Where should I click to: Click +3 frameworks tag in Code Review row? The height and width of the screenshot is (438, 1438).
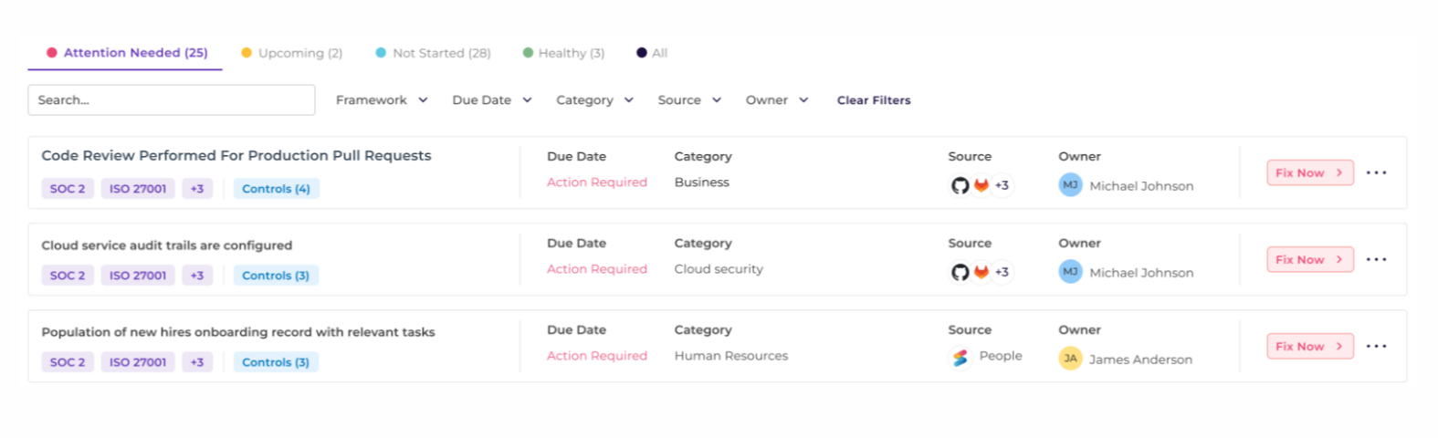click(197, 189)
